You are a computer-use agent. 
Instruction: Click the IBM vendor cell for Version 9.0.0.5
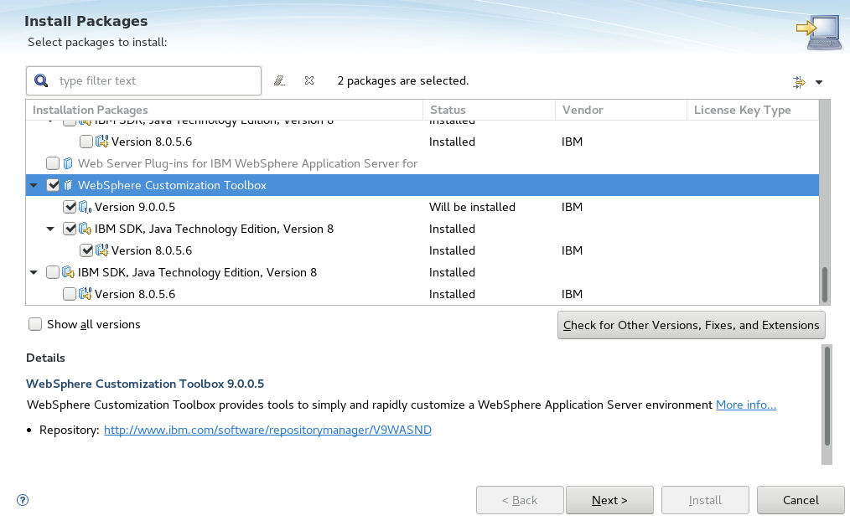(x=572, y=207)
